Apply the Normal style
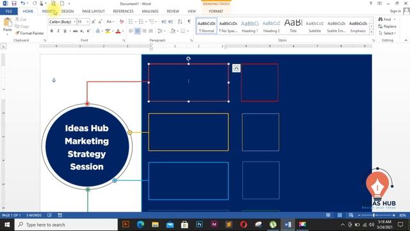Viewport: 410px width, 231px height. pyautogui.click(x=206, y=26)
